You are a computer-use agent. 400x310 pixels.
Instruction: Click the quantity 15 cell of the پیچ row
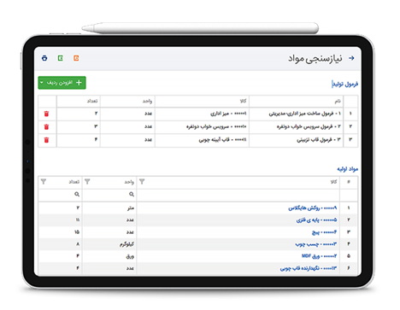pos(60,232)
